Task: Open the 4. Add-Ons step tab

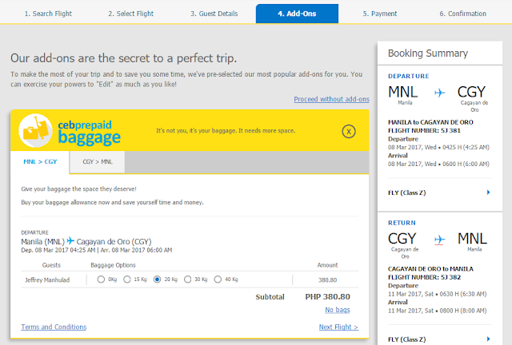Action: click(297, 14)
